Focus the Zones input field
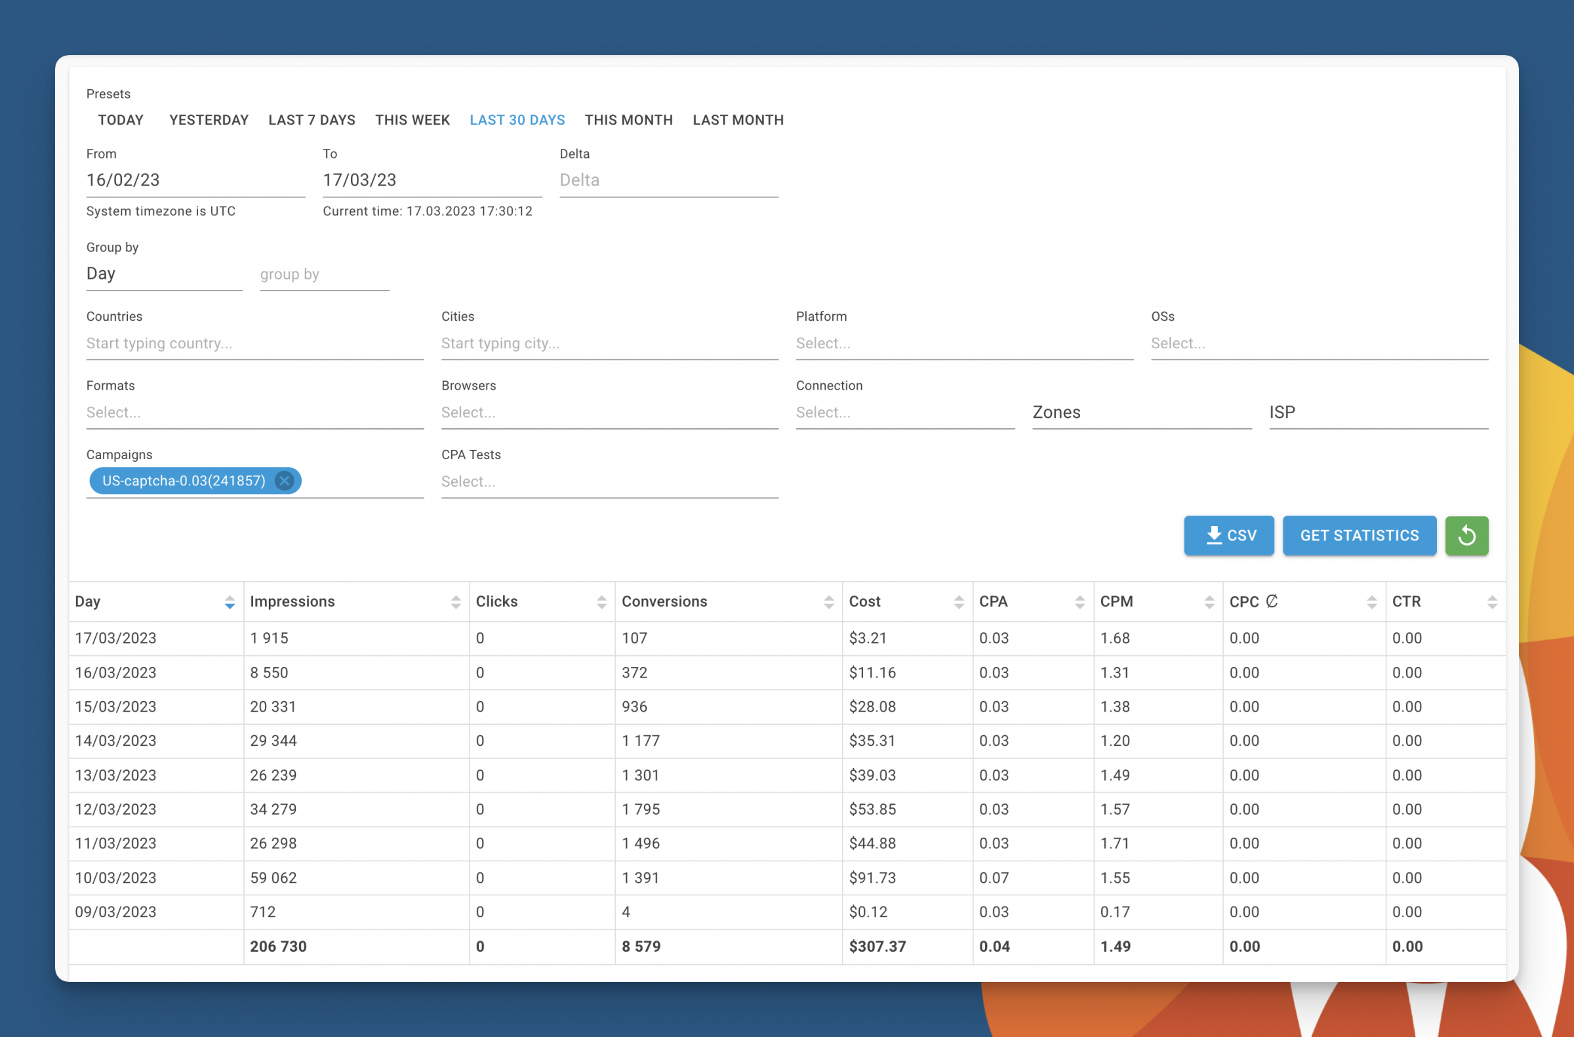 tap(1142, 413)
